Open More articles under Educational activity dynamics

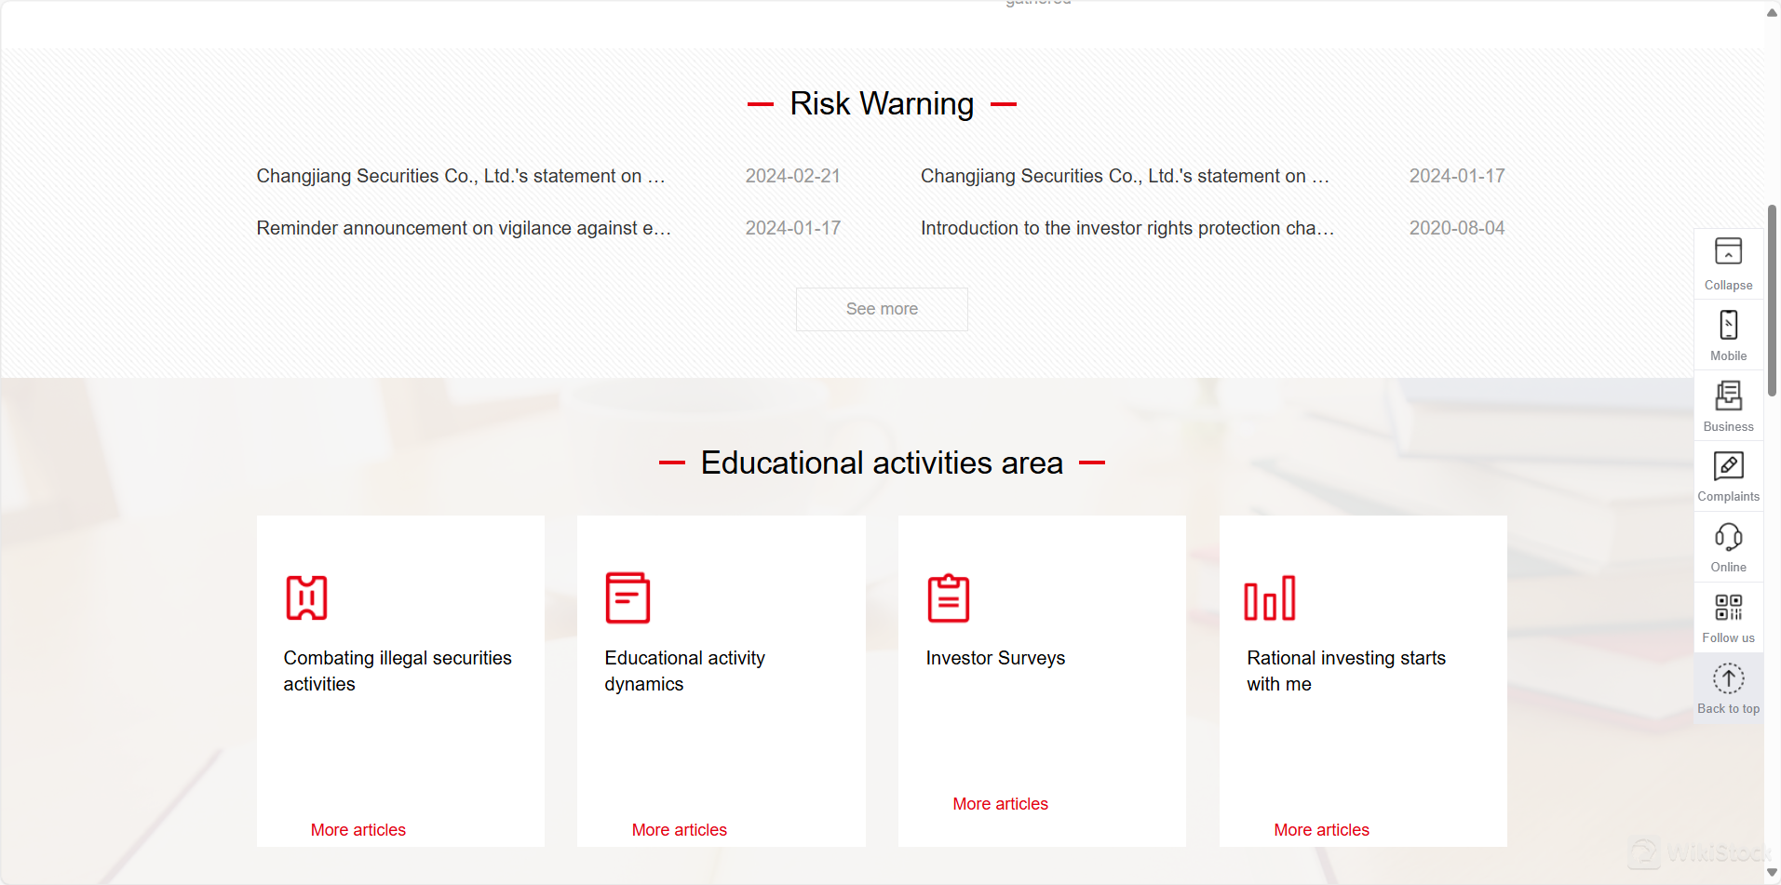pyautogui.click(x=679, y=829)
